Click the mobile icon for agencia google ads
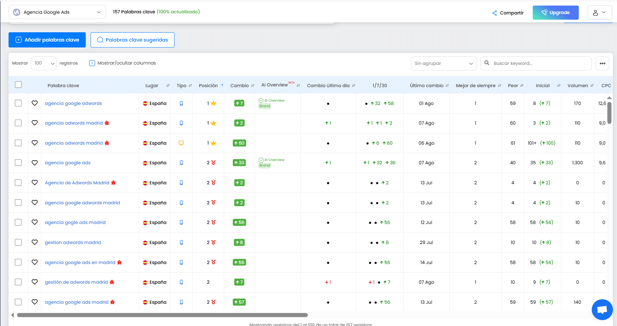Image resolution: width=617 pixels, height=326 pixels. tap(181, 163)
